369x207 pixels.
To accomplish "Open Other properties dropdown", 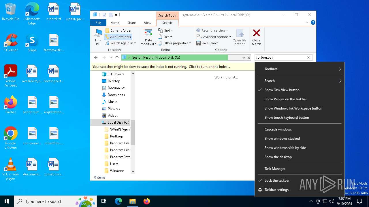I will point(175,43).
